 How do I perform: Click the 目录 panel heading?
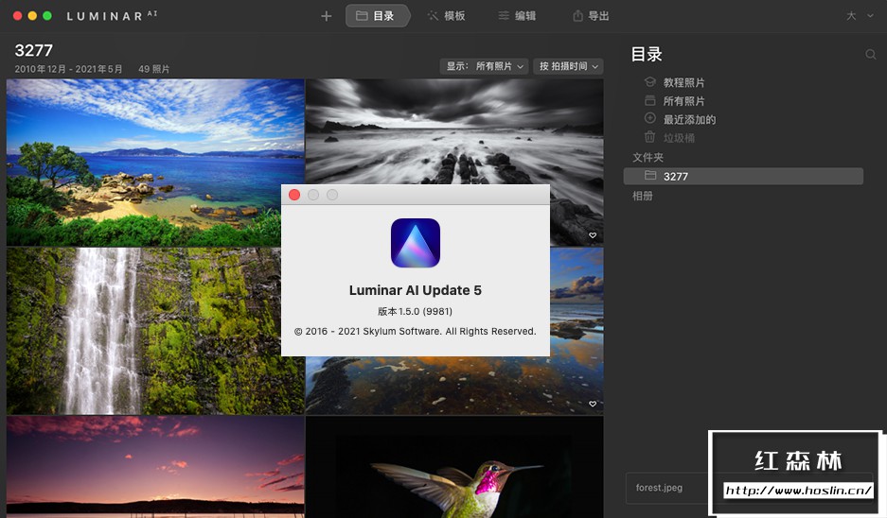(647, 54)
